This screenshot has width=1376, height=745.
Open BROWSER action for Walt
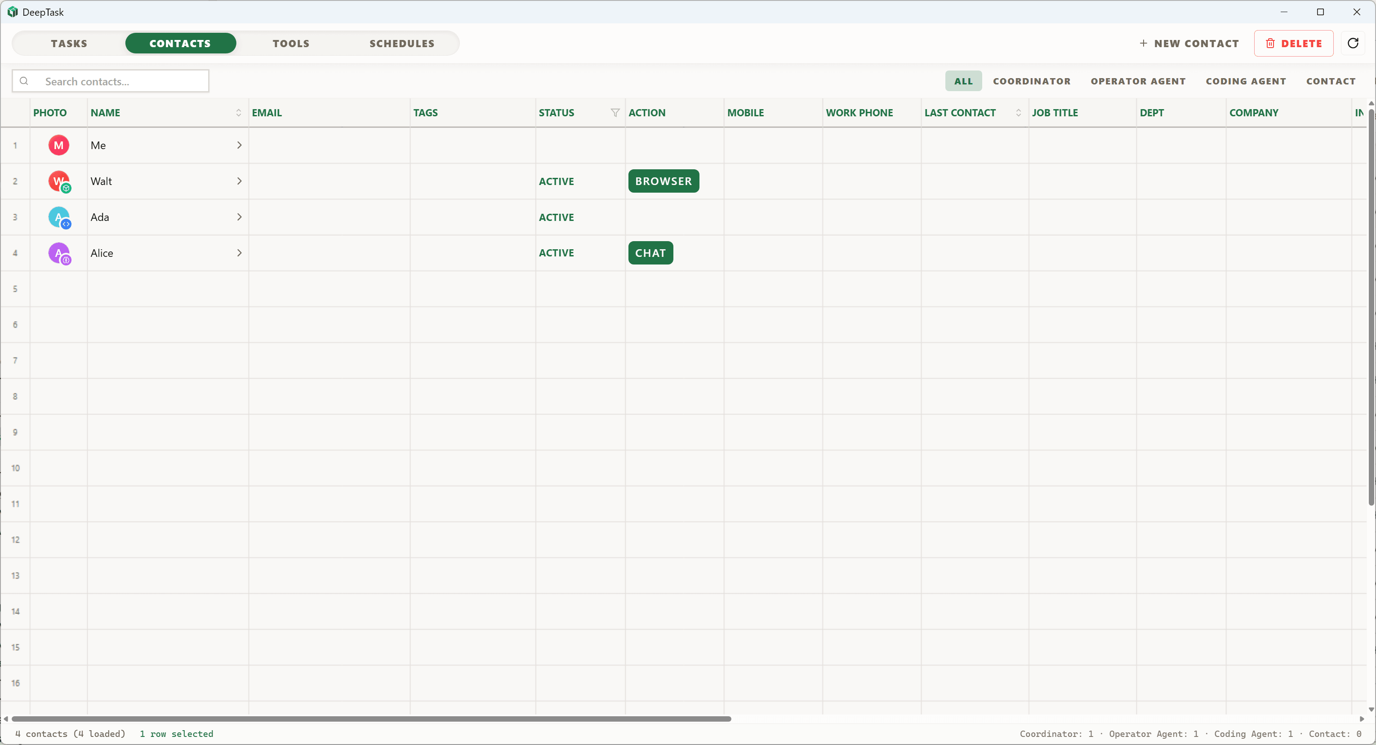point(664,181)
